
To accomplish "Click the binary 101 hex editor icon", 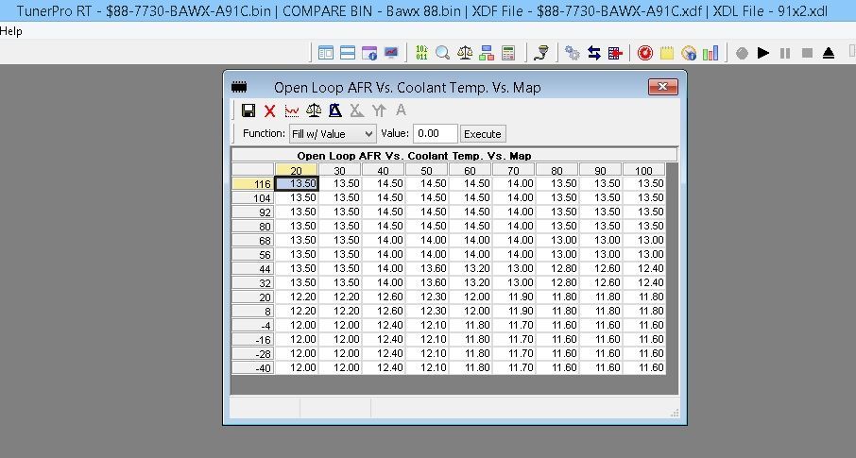I will (421, 53).
